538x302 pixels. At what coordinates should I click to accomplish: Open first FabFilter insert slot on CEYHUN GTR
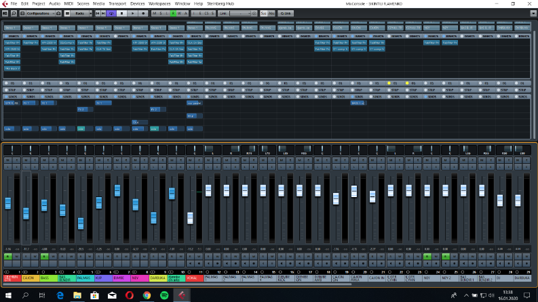12,43
